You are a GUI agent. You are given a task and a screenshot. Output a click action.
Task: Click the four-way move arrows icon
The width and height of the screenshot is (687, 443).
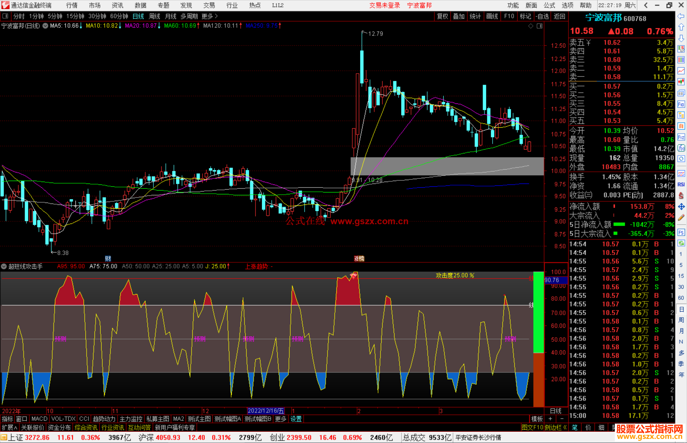coord(681,207)
